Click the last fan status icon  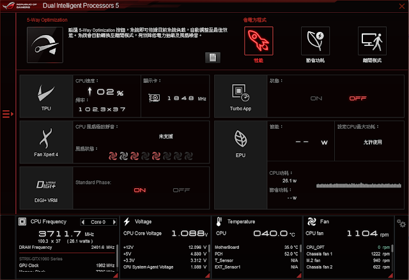click(189, 156)
